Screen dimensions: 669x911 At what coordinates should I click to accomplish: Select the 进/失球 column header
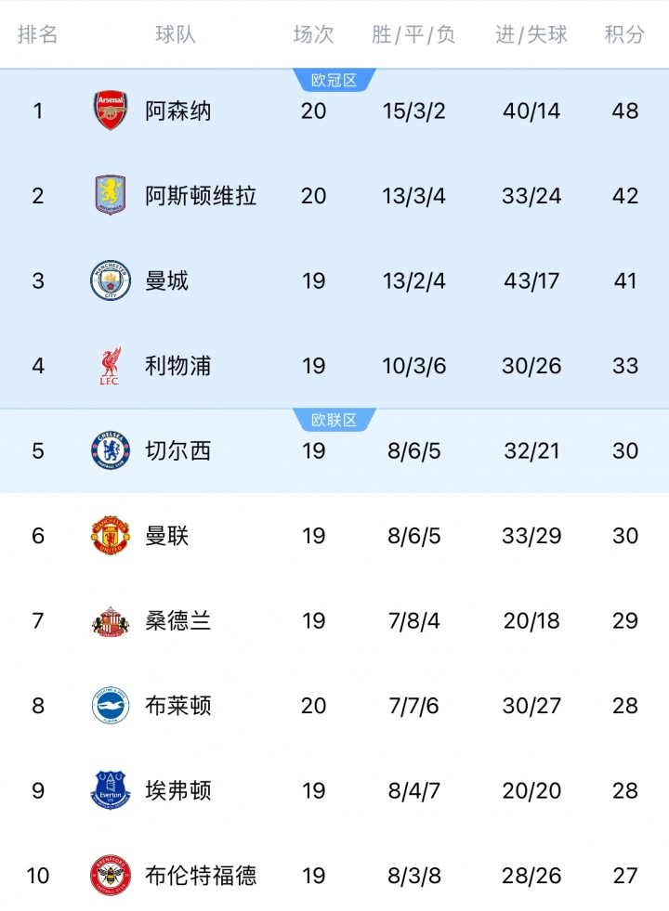531,34
